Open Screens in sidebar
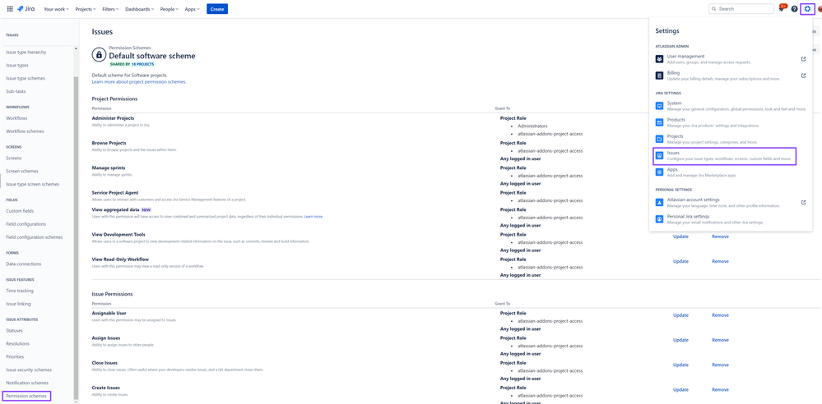The height and width of the screenshot is (404, 822). point(14,158)
